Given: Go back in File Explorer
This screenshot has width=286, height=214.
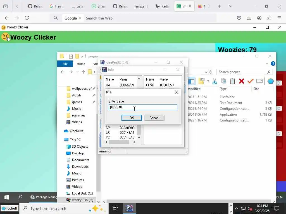Looking at the screenshot, I should coord(63,72).
